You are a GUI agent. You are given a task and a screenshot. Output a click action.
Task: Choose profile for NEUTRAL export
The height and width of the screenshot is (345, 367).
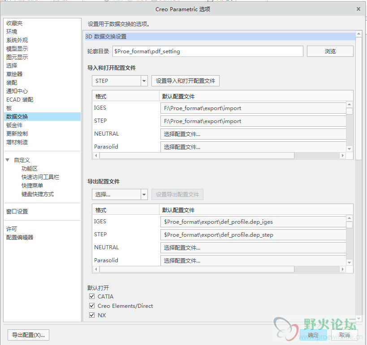(x=253, y=248)
